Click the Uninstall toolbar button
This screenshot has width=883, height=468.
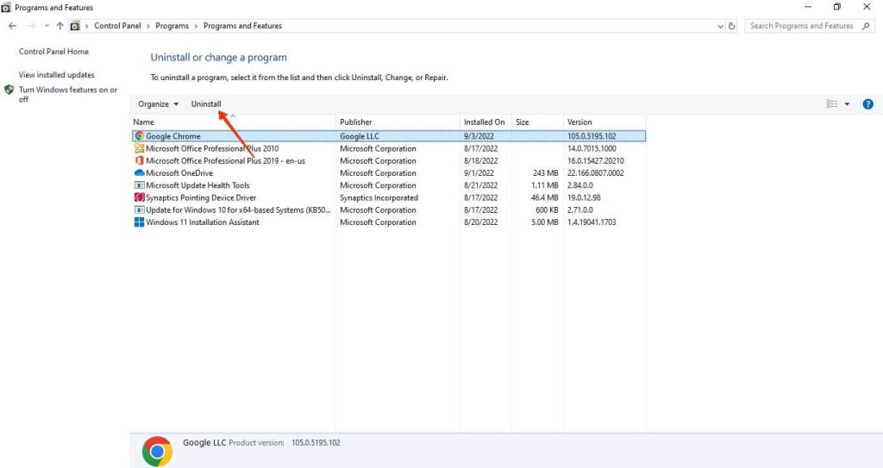coord(206,104)
